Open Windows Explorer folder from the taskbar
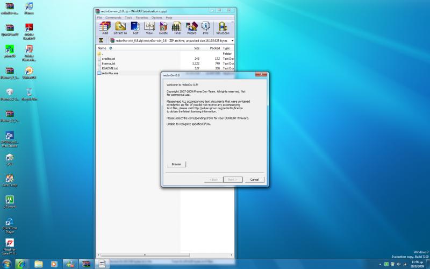 pyautogui.click(x=39, y=264)
